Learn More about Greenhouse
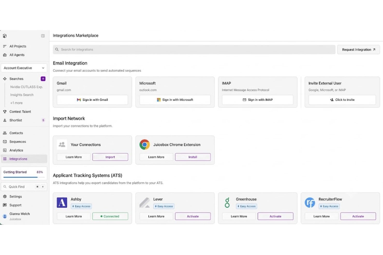 [x=239, y=216]
